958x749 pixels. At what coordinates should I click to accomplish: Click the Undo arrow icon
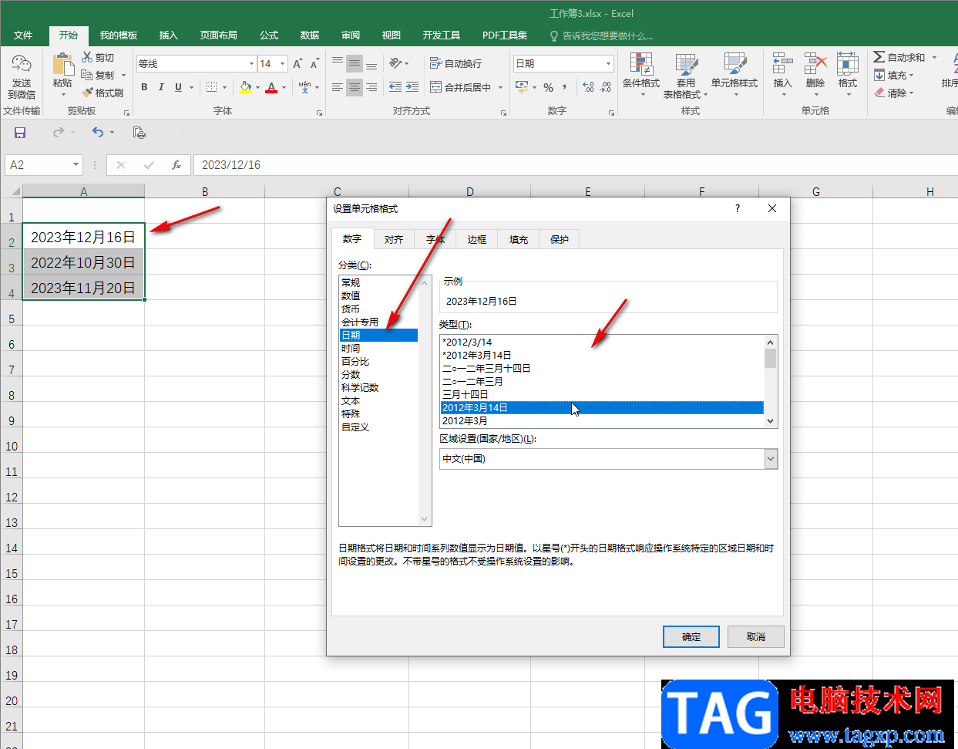coord(98,133)
